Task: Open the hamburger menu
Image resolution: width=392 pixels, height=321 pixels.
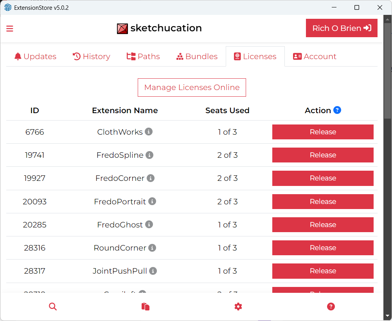Action: (10, 29)
